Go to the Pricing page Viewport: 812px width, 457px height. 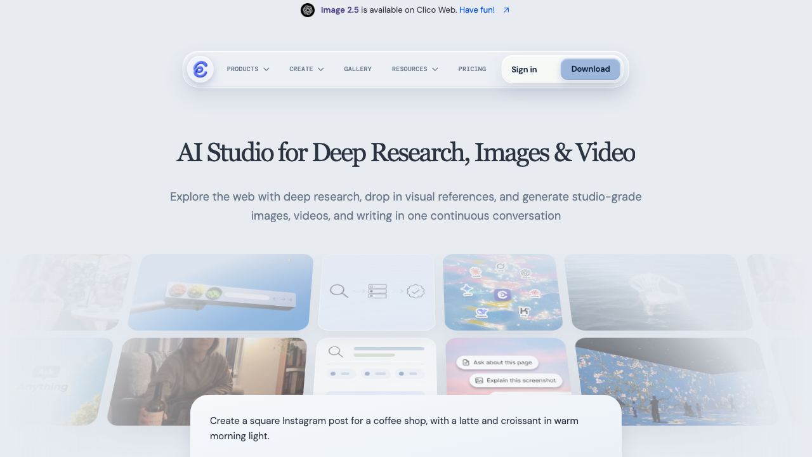point(472,69)
